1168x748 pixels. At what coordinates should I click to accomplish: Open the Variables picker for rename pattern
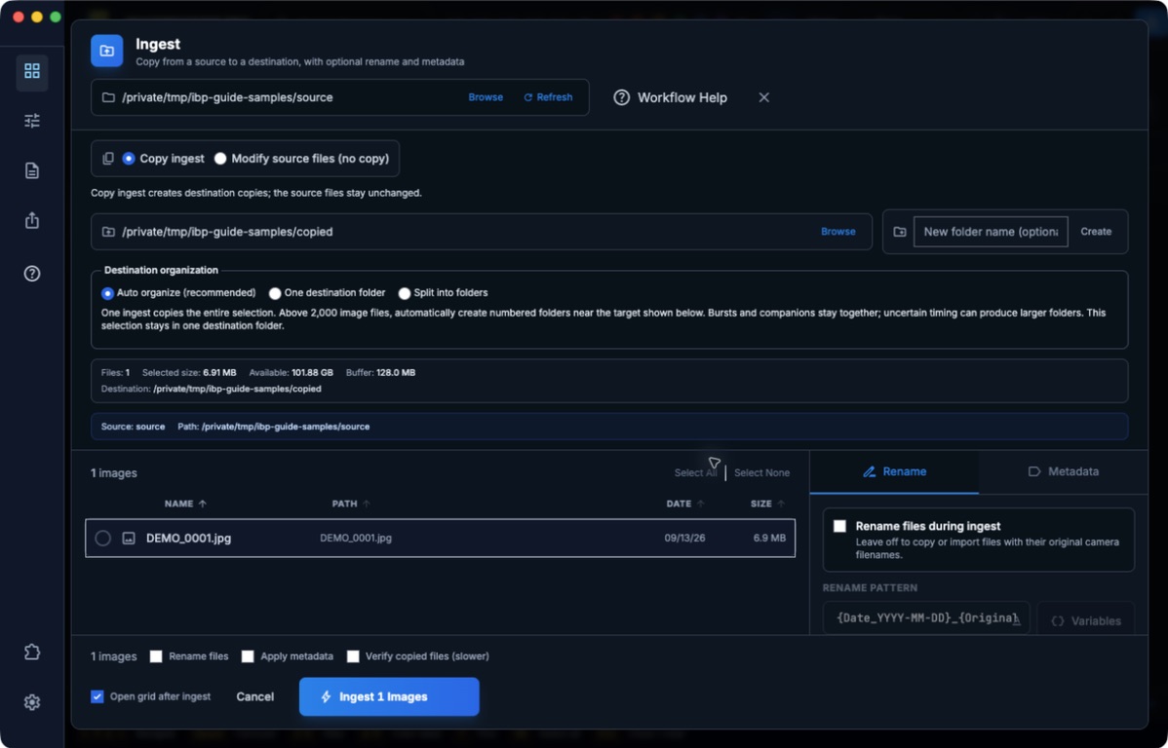pyautogui.click(x=1086, y=620)
